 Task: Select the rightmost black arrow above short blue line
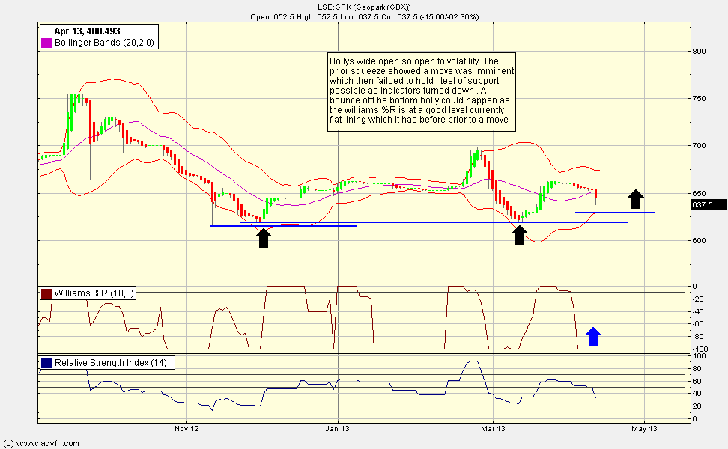click(x=635, y=198)
